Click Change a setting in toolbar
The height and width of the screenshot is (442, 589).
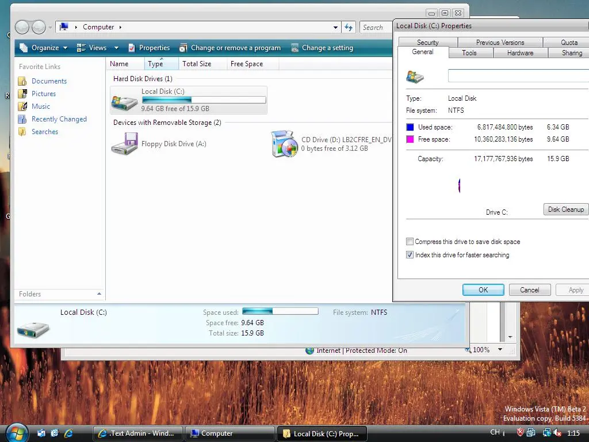(x=322, y=48)
